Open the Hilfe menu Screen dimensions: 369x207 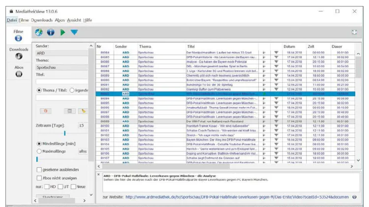coord(88,20)
